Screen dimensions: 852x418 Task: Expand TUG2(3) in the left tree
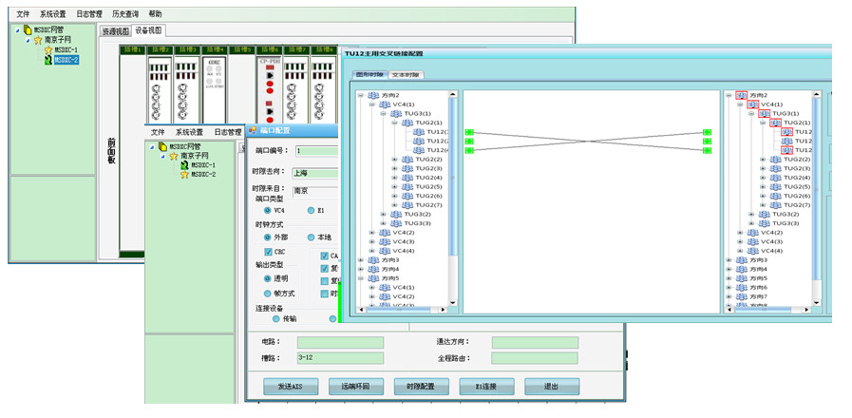395,168
